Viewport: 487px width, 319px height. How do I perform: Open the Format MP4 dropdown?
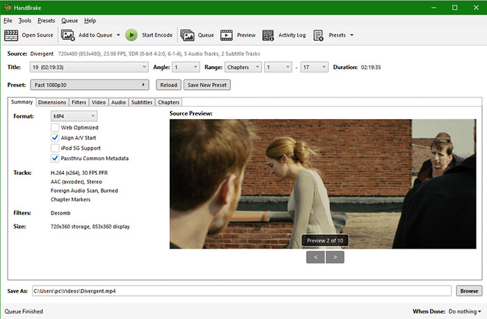[x=74, y=116]
